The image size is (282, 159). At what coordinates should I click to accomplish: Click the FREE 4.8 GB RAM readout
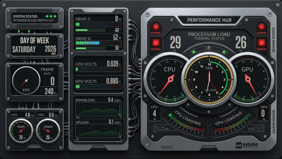(22, 115)
